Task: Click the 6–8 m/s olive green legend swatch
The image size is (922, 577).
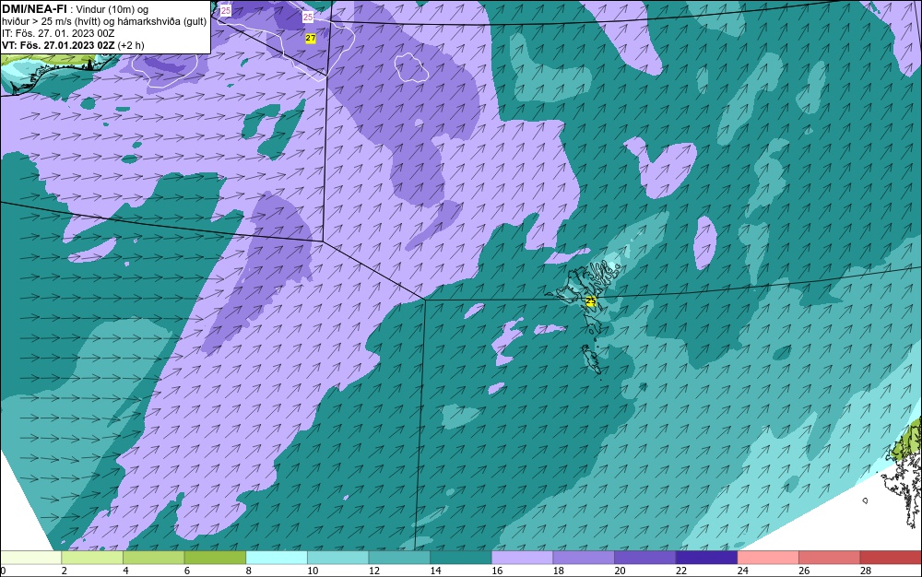Action: click(x=215, y=557)
